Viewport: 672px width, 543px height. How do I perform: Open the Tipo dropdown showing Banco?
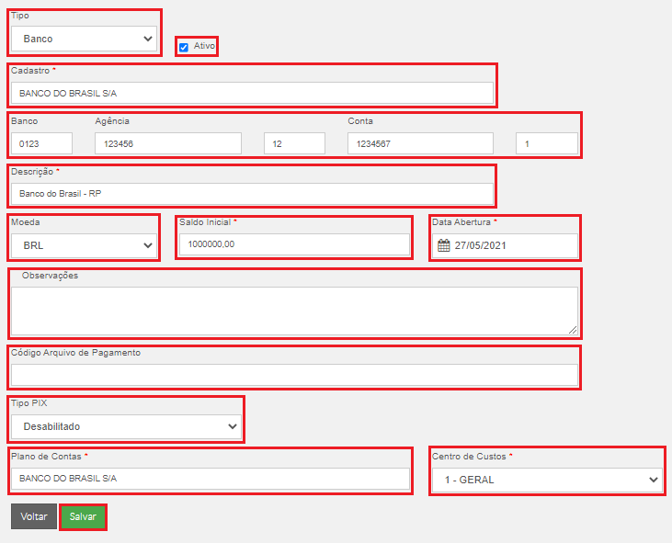point(84,39)
